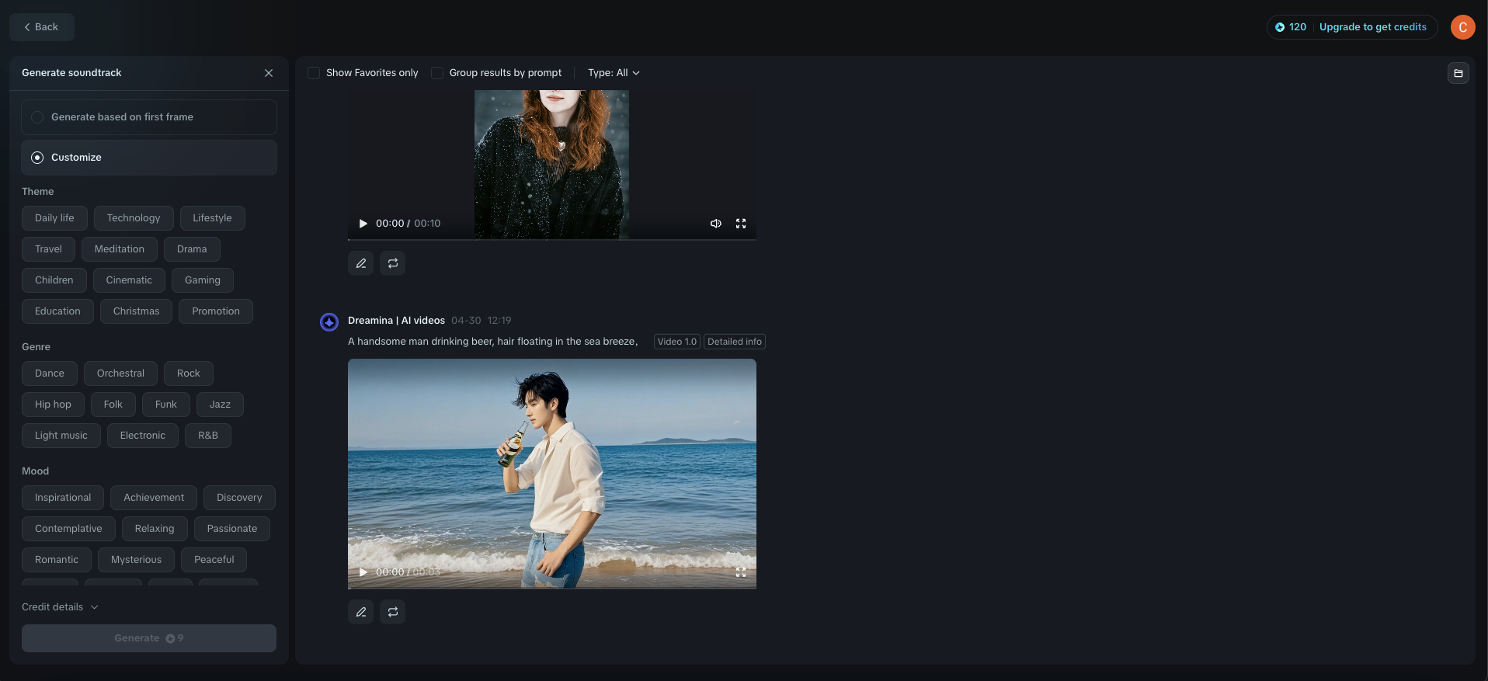The height and width of the screenshot is (681, 1488).
Task: Enter fullscreen on the beach man video
Action: point(741,572)
